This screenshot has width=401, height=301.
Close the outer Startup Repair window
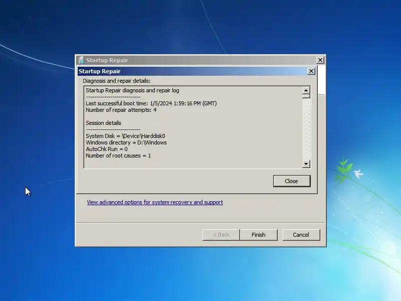[x=320, y=60]
